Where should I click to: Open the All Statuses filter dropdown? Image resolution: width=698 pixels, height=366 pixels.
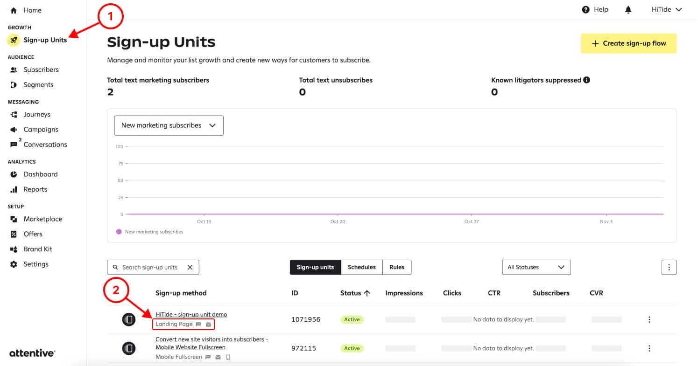(536, 267)
